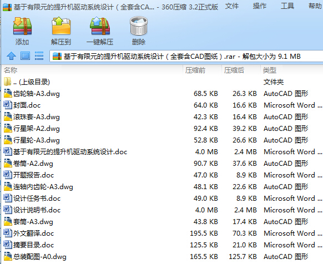Go up one level with blue arrow
323x264 pixels.
(x=11, y=56)
